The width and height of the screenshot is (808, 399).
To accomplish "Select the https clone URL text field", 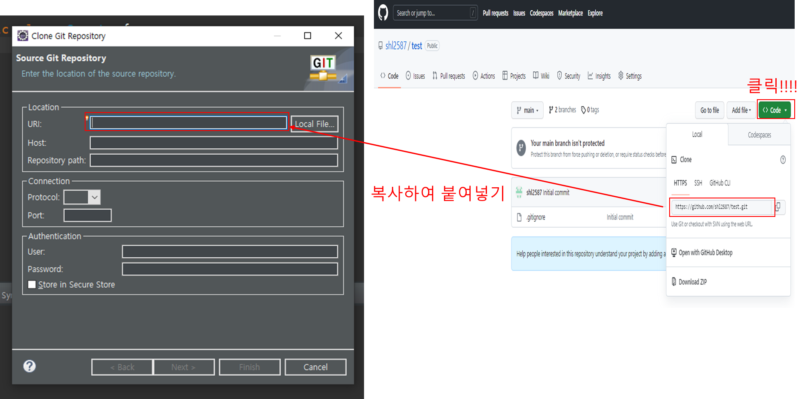I will tap(722, 207).
